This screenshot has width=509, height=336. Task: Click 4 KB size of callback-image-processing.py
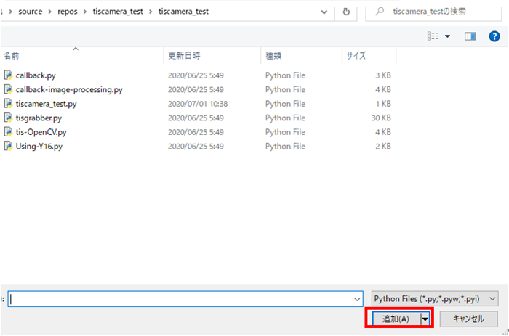point(383,90)
